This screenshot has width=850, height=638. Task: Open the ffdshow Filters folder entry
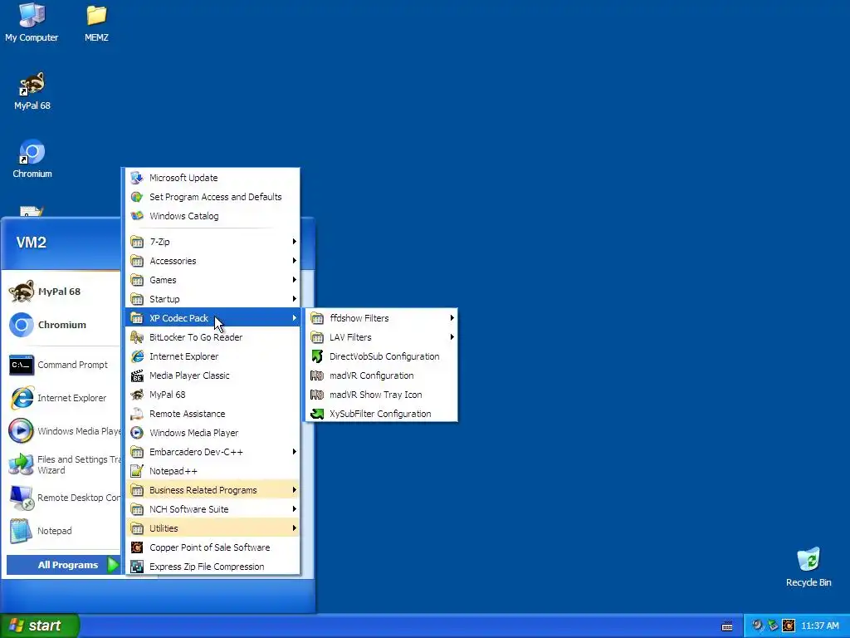click(x=382, y=318)
